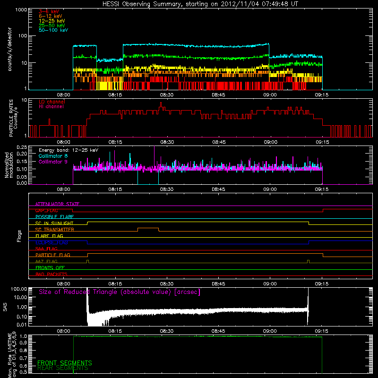Image resolution: width=378 pixels, height=378 pixels.
Task: Click the HESSI Observing Summary title
Action: [200, 4]
